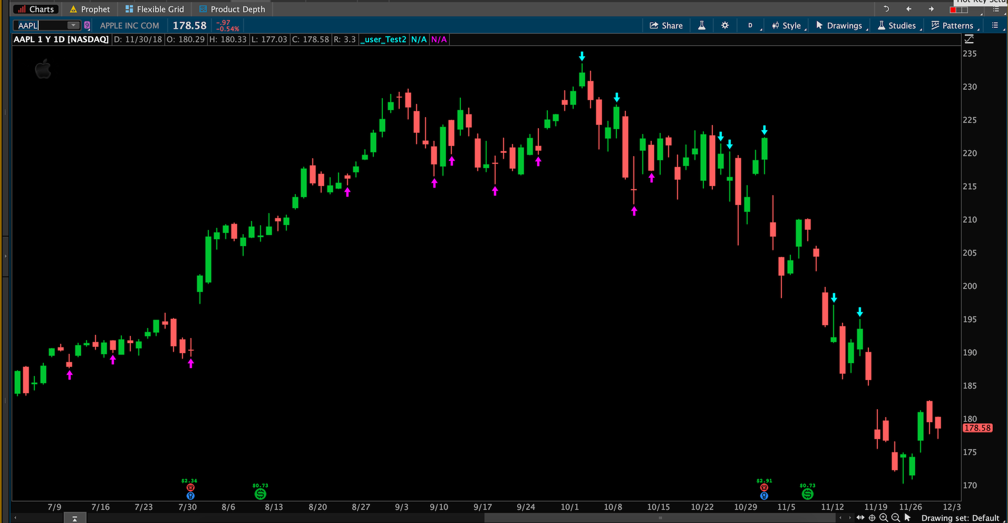Open the D timeframe dropdown
Image resolution: width=1008 pixels, height=523 pixels.
(x=751, y=25)
